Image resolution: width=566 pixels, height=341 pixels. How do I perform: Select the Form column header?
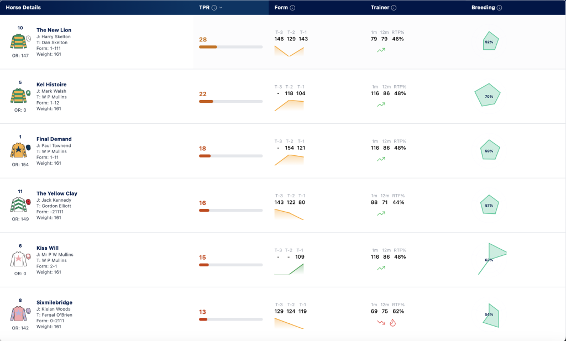click(281, 8)
